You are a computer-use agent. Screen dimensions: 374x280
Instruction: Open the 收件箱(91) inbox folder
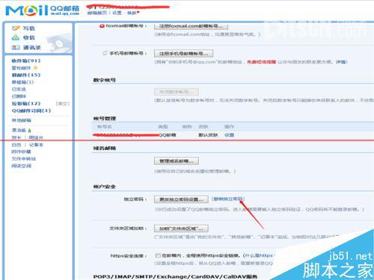pyautogui.click(x=26, y=60)
